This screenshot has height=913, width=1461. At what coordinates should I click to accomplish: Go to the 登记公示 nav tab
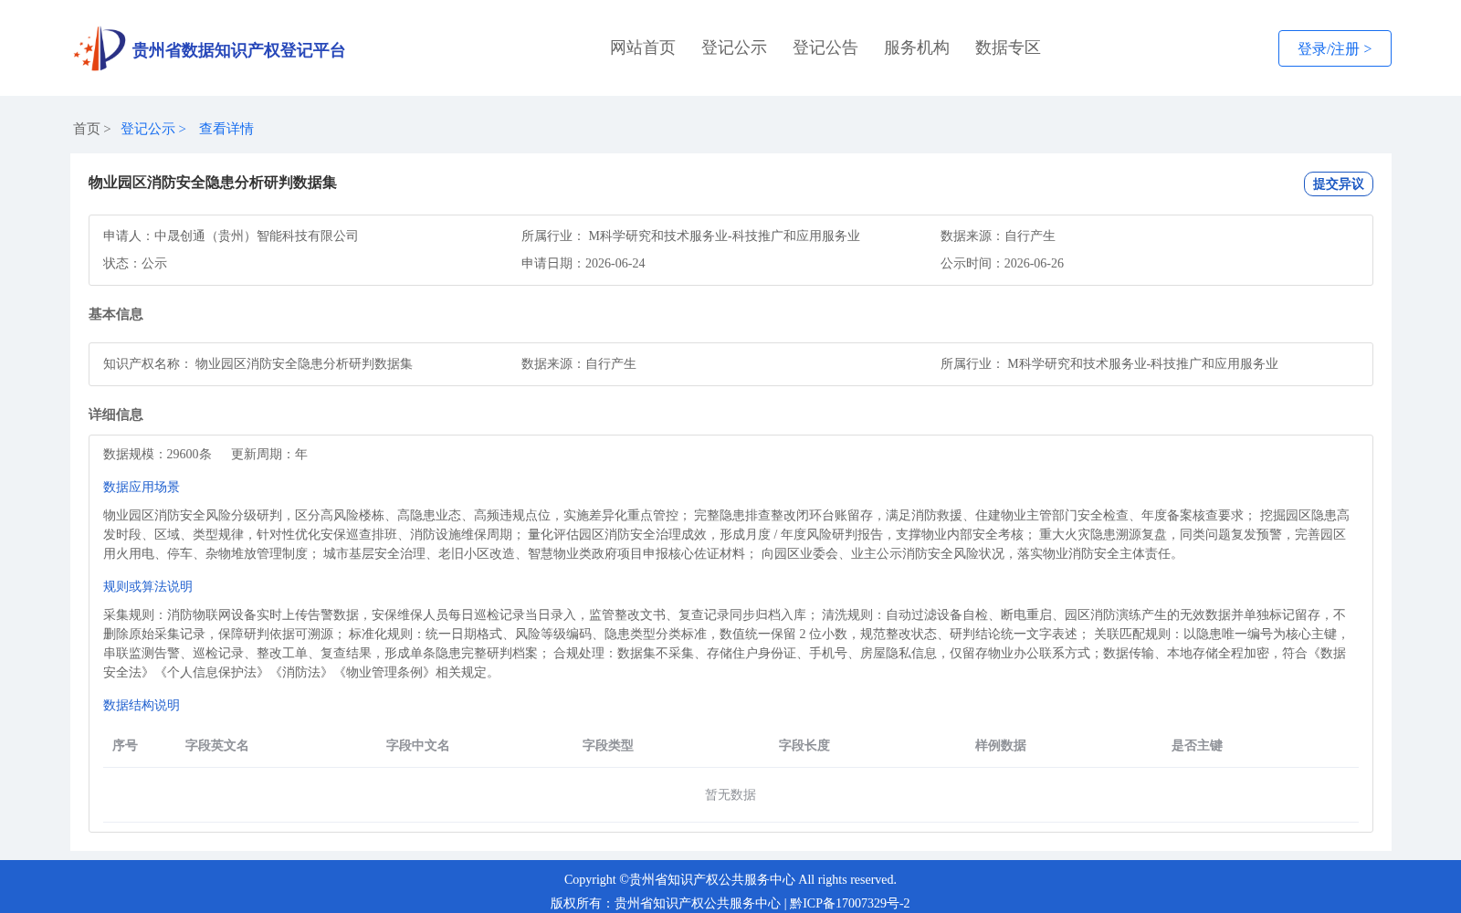coord(734,47)
